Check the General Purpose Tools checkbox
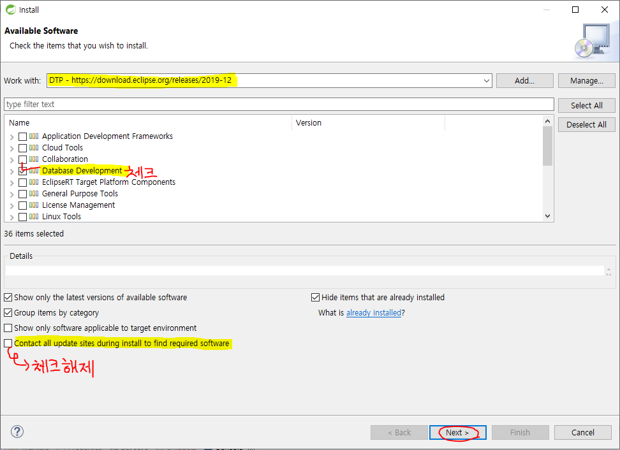Screen dimensions: 620x450 (x=22, y=194)
